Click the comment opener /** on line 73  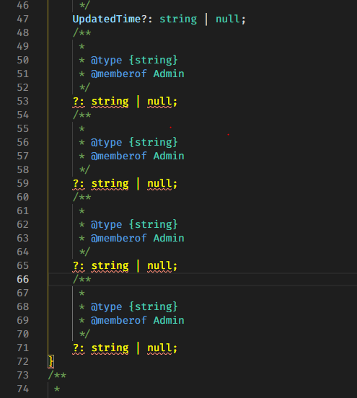coord(57,376)
